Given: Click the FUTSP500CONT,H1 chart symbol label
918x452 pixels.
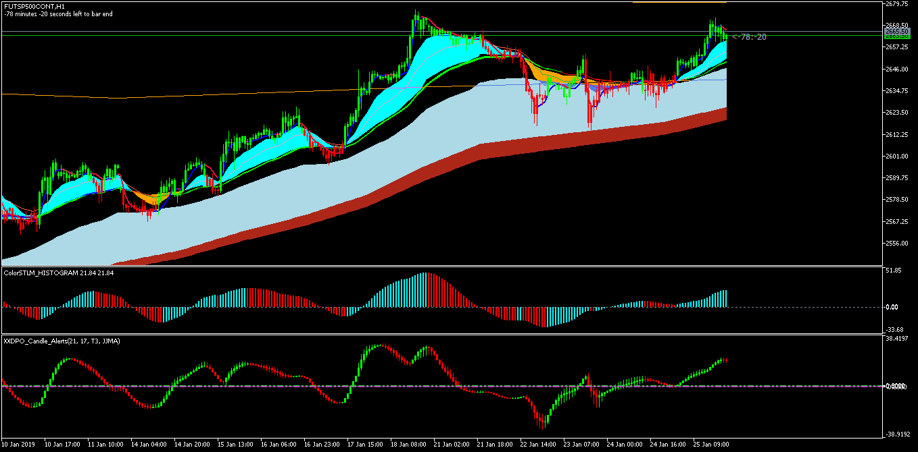Looking at the screenshot, I should tap(34, 6).
